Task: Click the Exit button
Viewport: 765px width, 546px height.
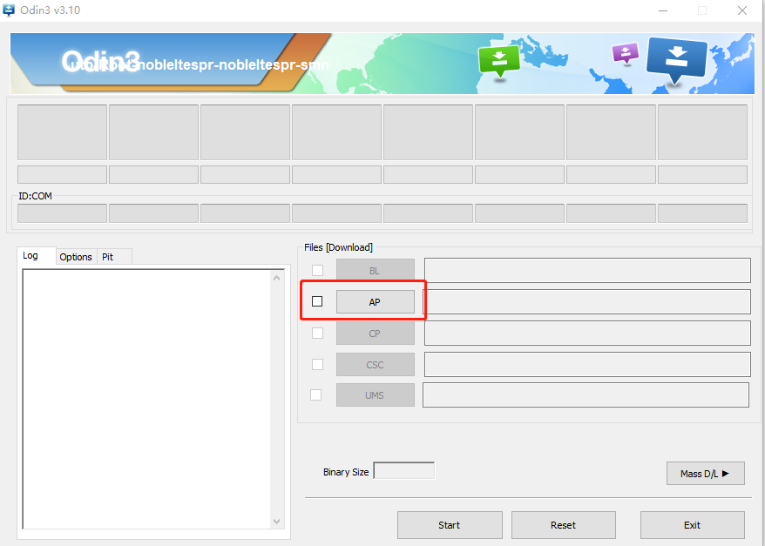Action: click(693, 525)
